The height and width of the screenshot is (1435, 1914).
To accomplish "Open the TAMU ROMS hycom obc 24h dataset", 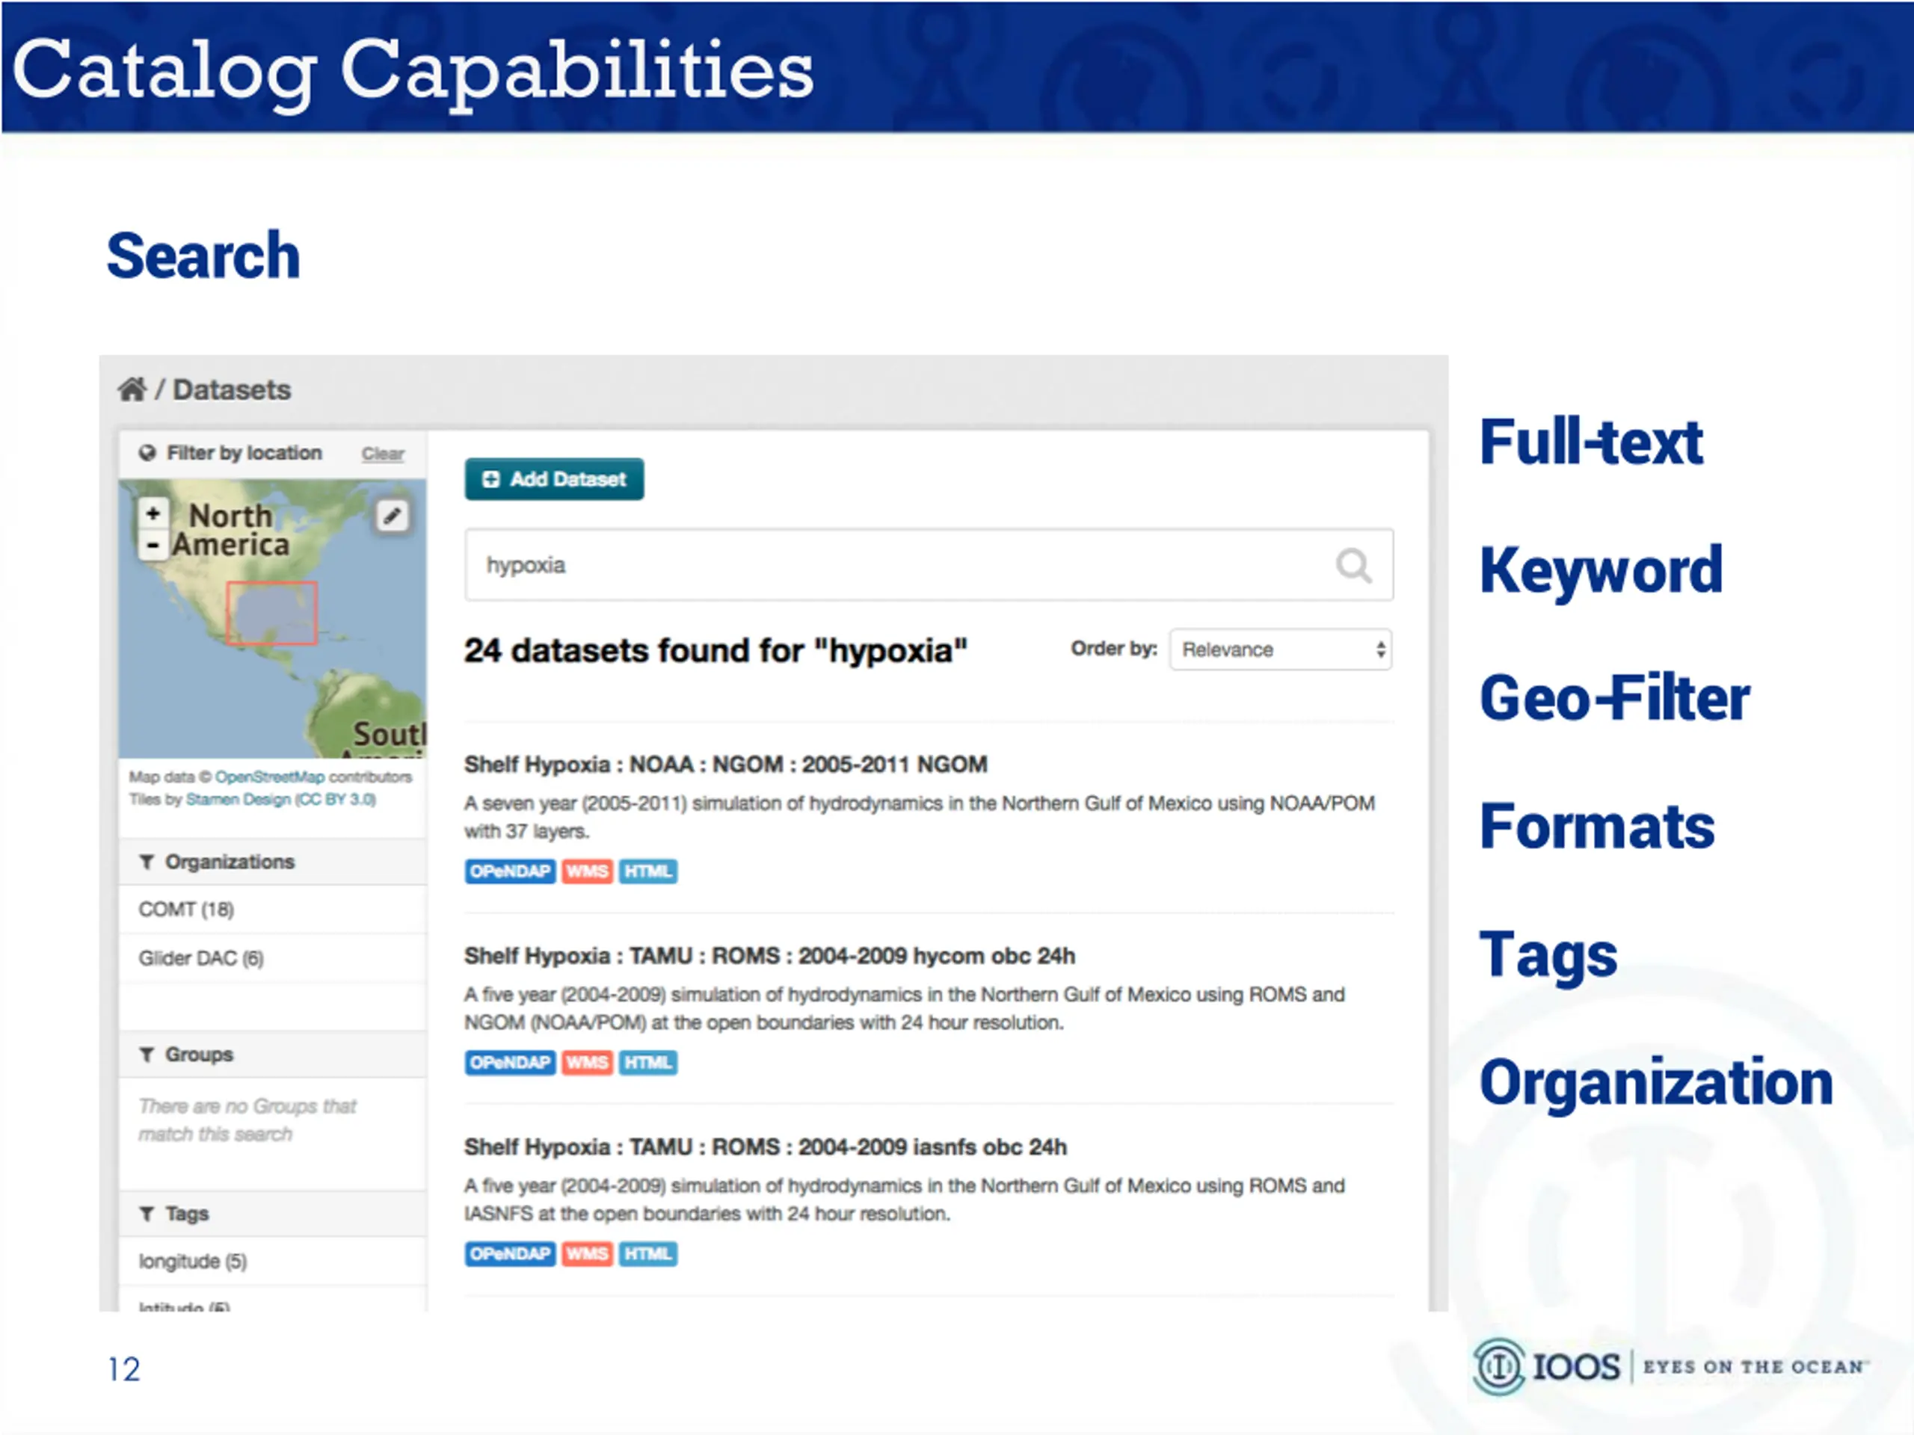I will pyautogui.click(x=769, y=956).
